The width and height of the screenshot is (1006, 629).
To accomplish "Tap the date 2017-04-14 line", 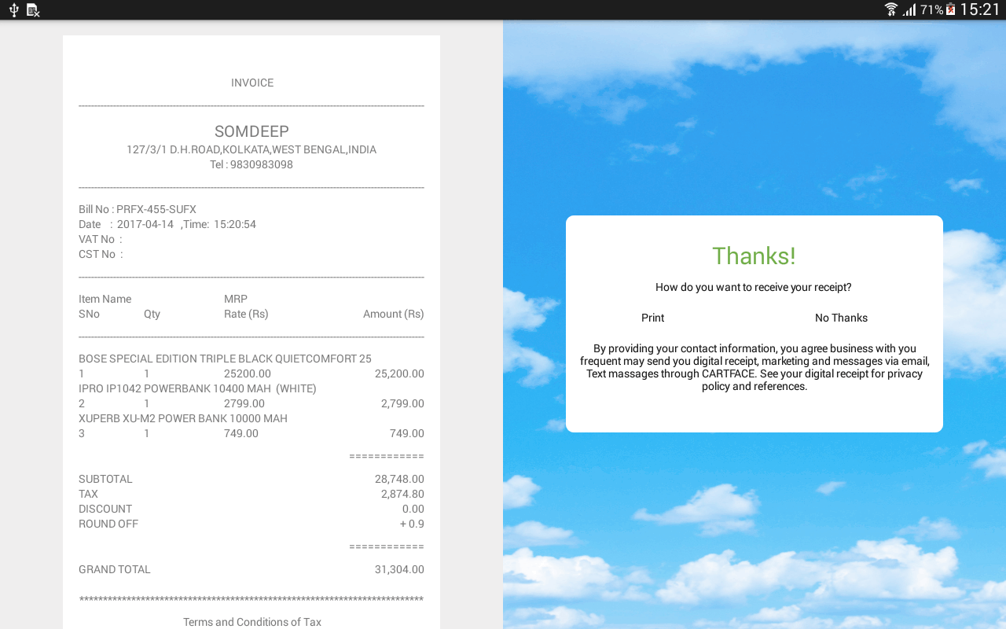I will pos(167,224).
